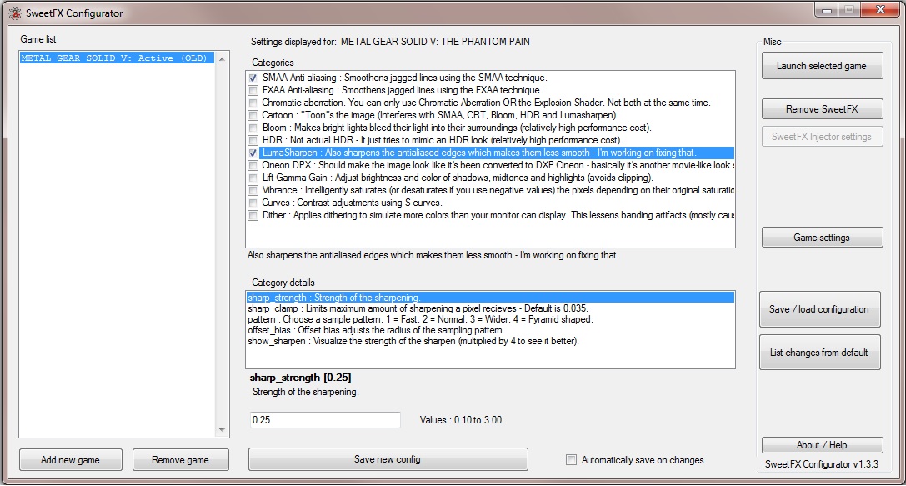
Task: Open About / Help
Action: [822, 445]
